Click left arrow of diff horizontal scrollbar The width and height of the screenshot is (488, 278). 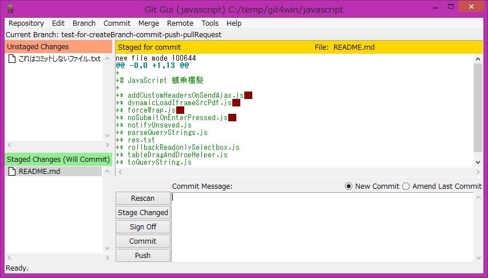(x=120, y=172)
